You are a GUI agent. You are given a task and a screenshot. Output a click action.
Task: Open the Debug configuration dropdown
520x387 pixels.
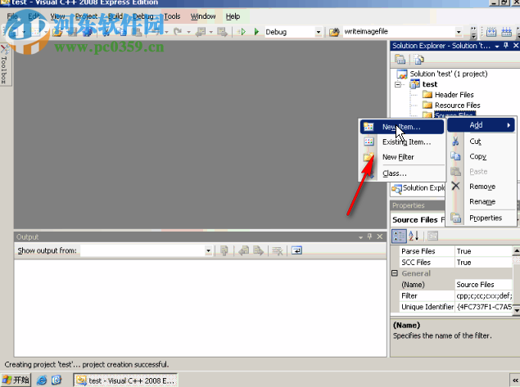(318, 32)
